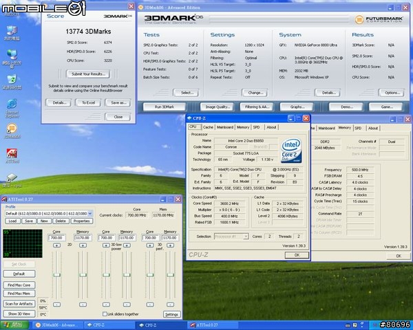Switch to ATITool 0.27 via taskbar button

point(213,325)
